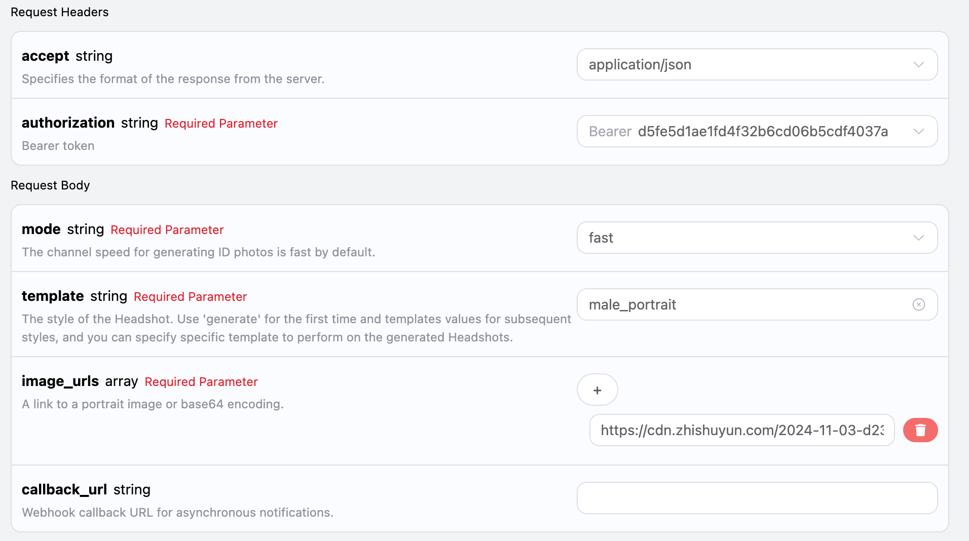The width and height of the screenshot is (969, 541).
Task: Click the cdn.zhishuyun.com image URL field
Action: (741, 430)
